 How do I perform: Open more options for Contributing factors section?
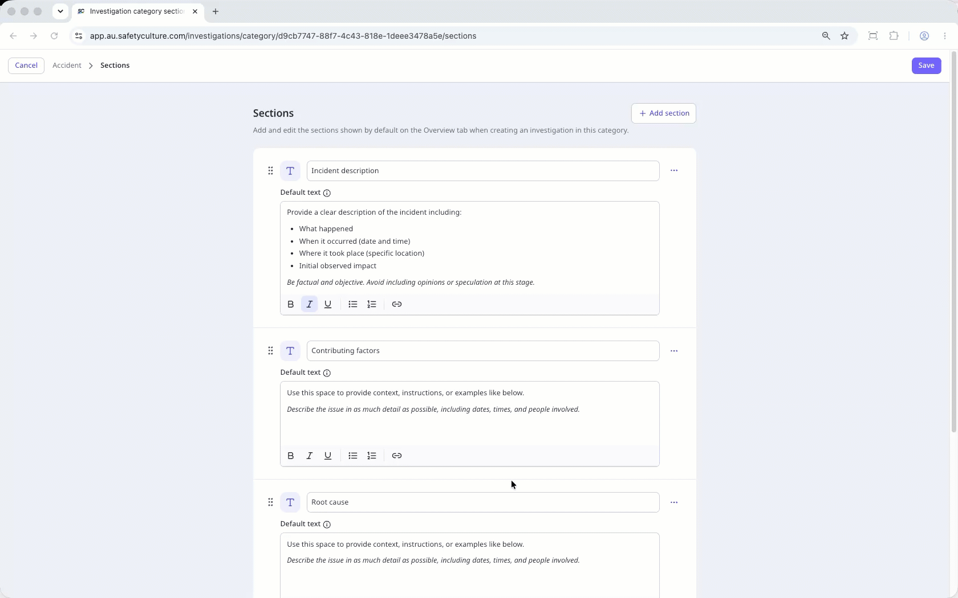point(674,351)
